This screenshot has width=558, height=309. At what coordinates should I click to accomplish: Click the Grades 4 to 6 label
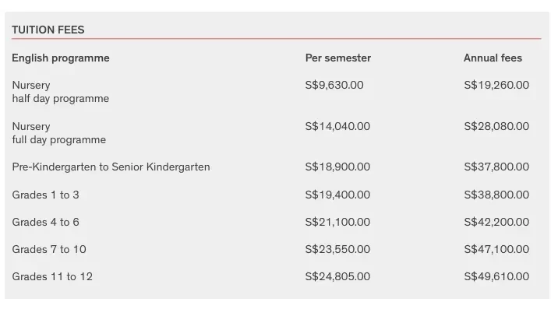click(x=45, y=223)
